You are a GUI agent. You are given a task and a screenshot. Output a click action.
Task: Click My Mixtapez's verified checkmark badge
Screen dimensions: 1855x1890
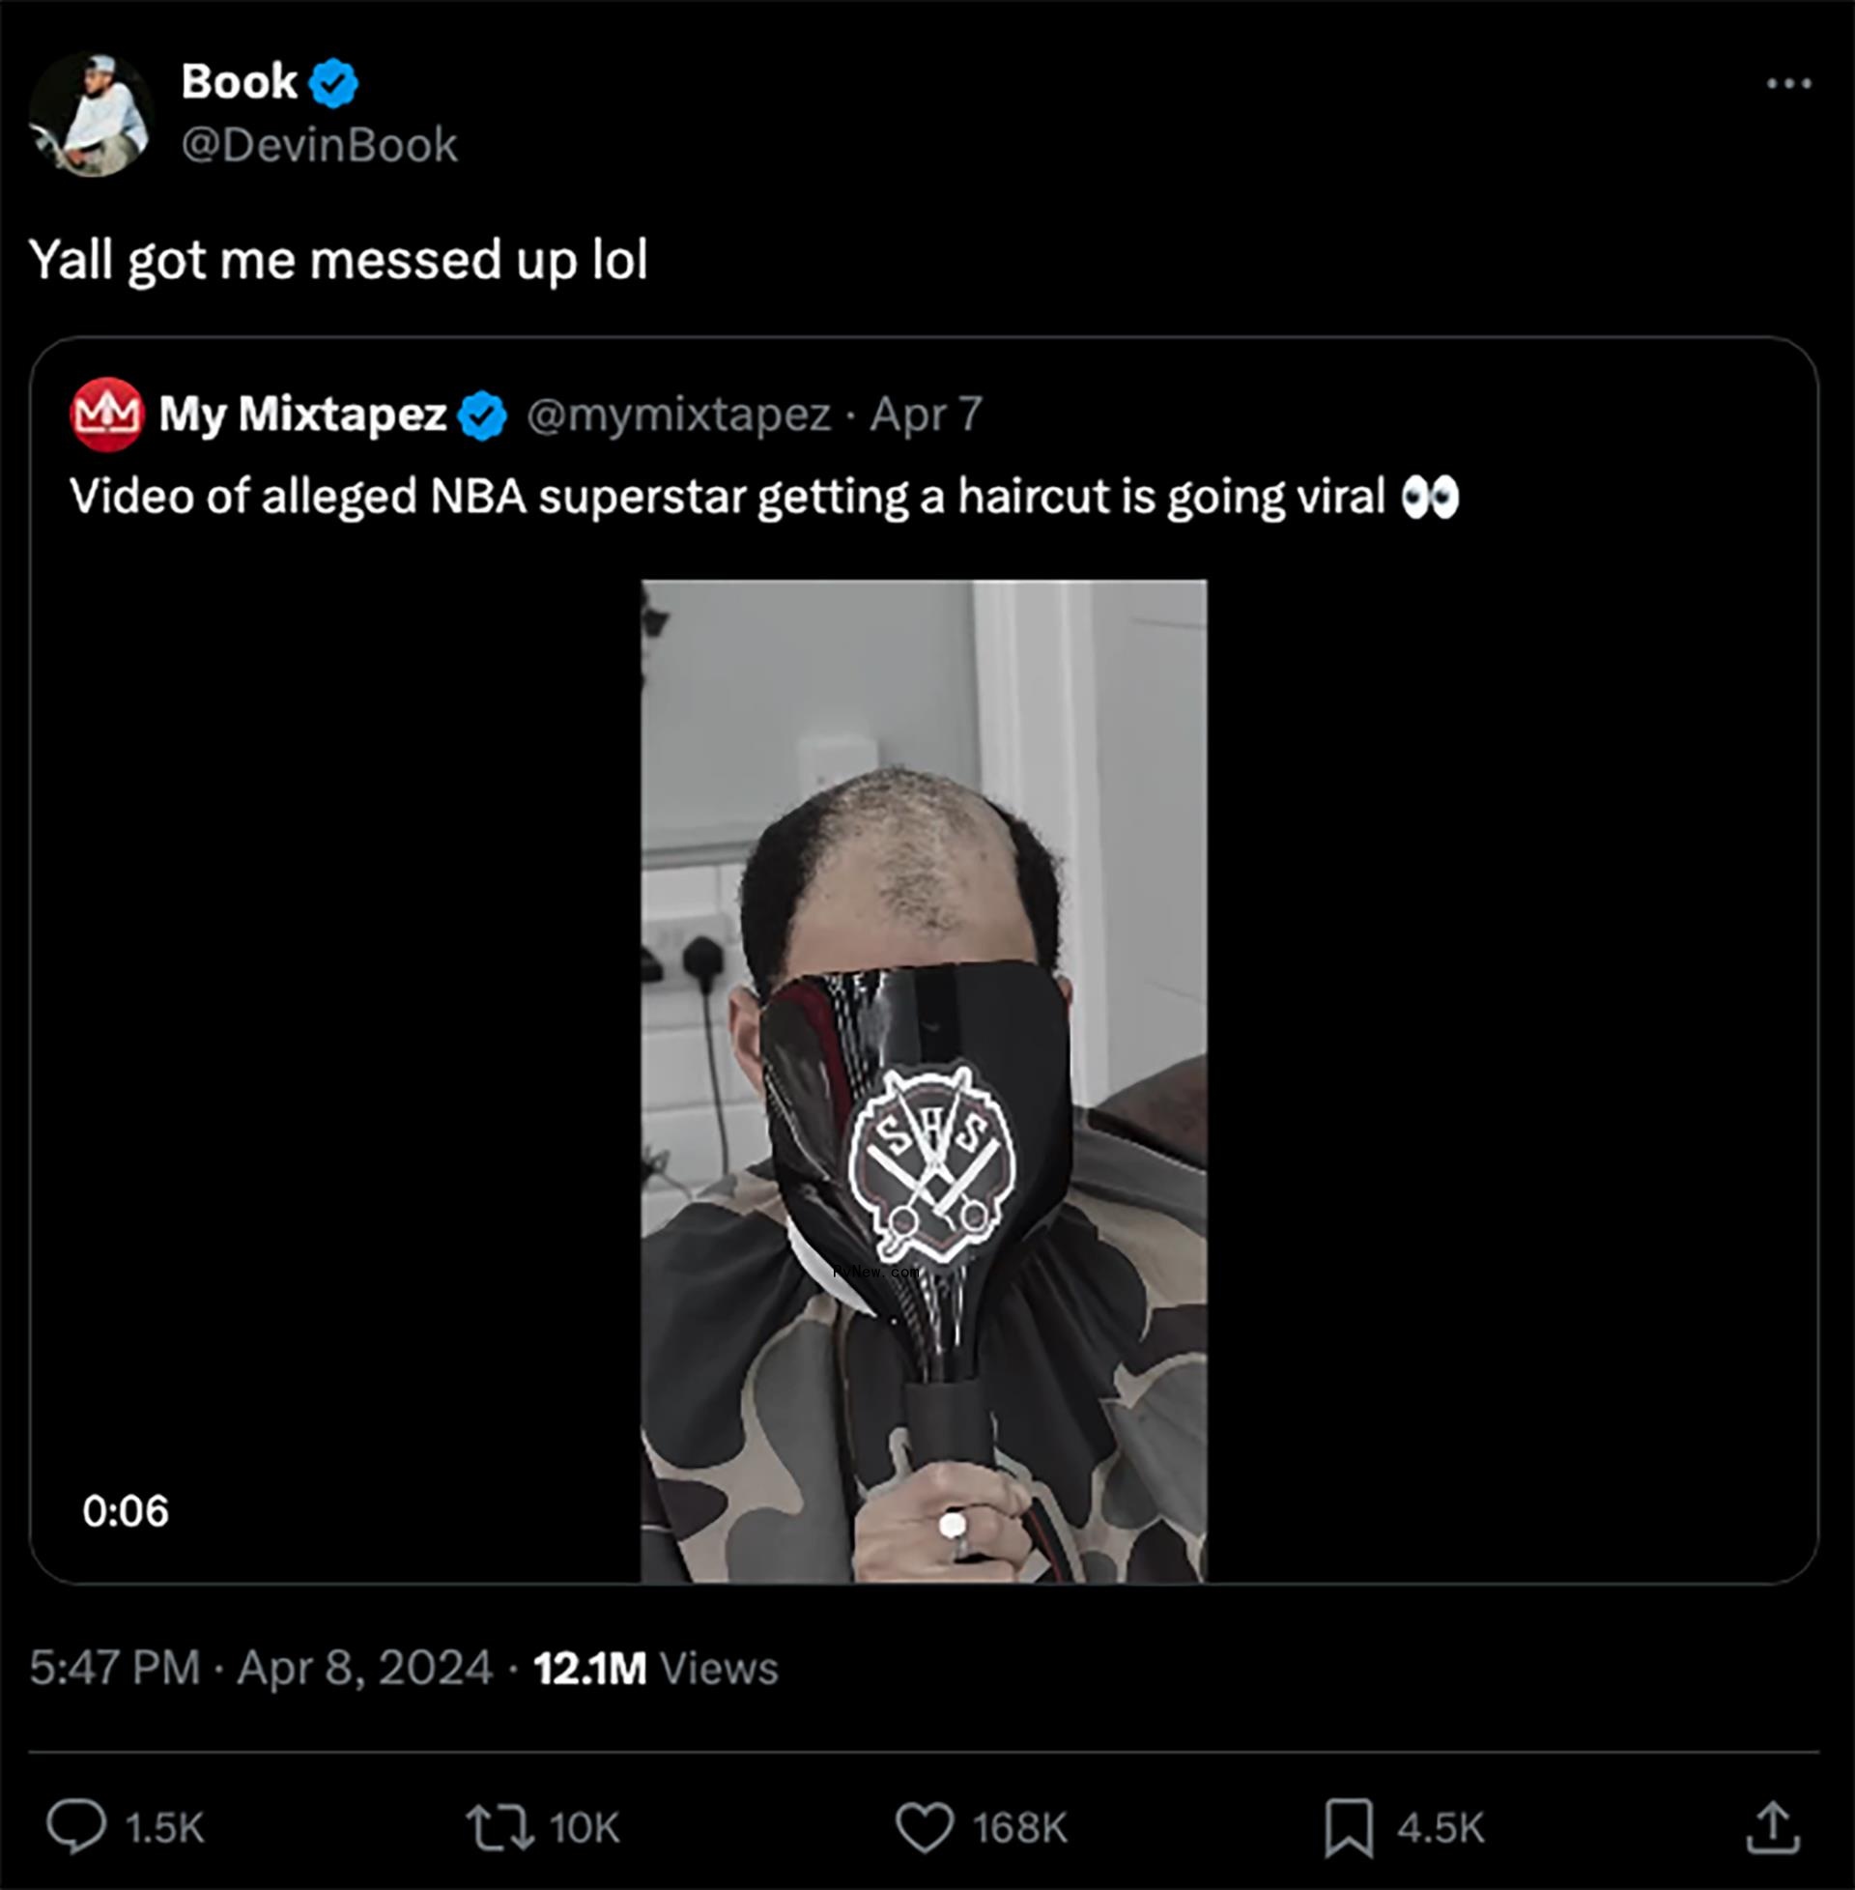click(482, 416)
